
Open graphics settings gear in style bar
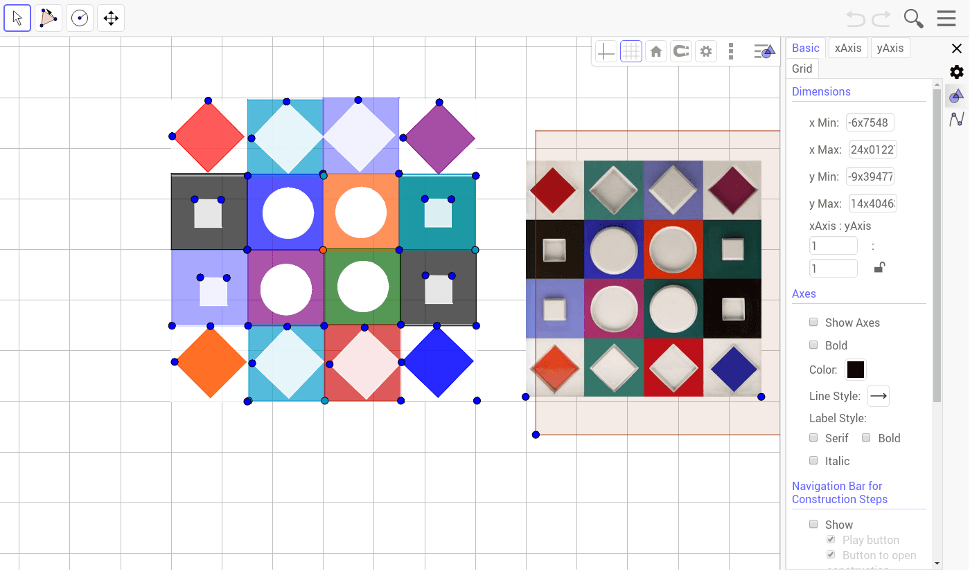706,51
